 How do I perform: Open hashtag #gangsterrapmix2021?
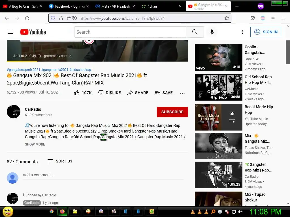click(23, 70)
